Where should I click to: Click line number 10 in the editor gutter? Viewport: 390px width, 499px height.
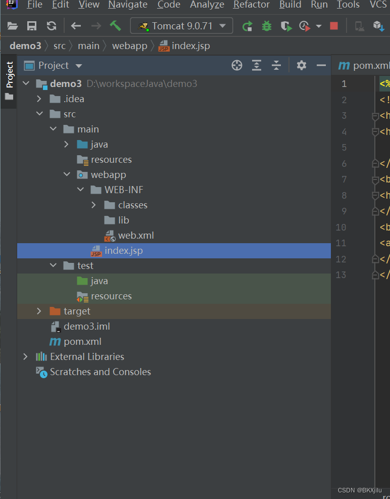[x=341, y=227]
